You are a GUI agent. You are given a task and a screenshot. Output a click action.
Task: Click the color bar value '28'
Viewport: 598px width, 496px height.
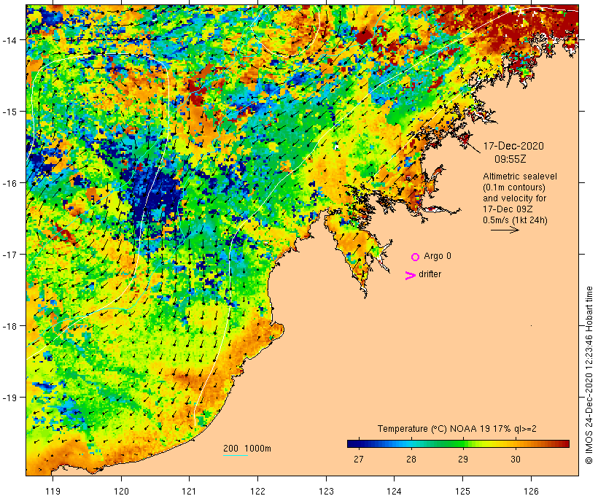point(411,459)
